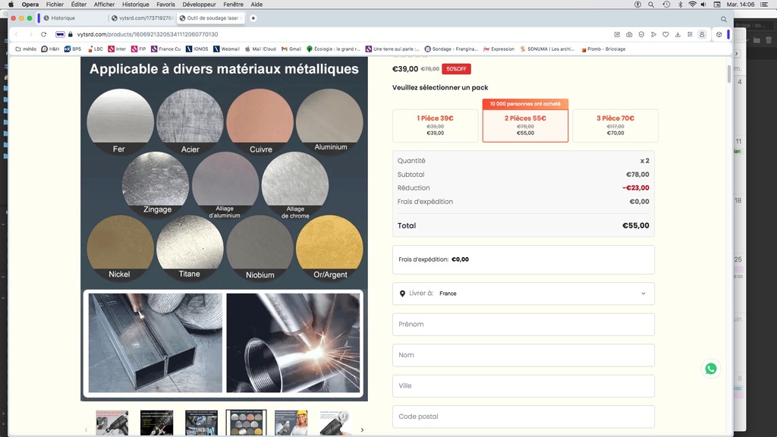Image resolution: width=777 pixels, height=437 pixels.
Task: Show previous product thumbnails with left arrow
Action: click(x=86, y=429)
